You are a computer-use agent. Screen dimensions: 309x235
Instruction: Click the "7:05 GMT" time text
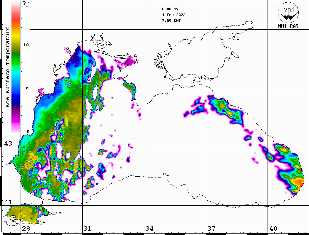pyautogui.click(x=171, y=21)
